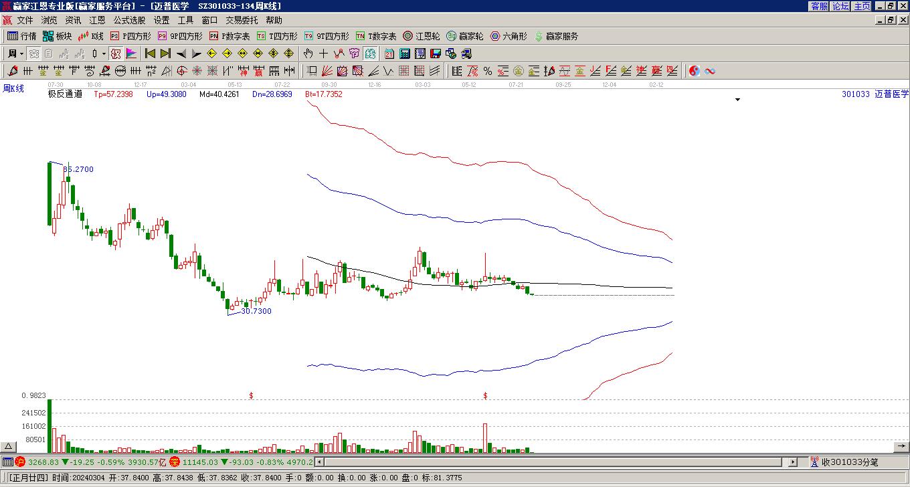Click the colored flag icon

tap(131, 54)
